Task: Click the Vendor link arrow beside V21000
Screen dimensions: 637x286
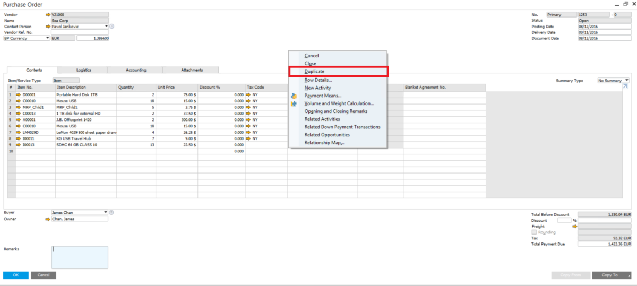Action: tap(48, 15)
